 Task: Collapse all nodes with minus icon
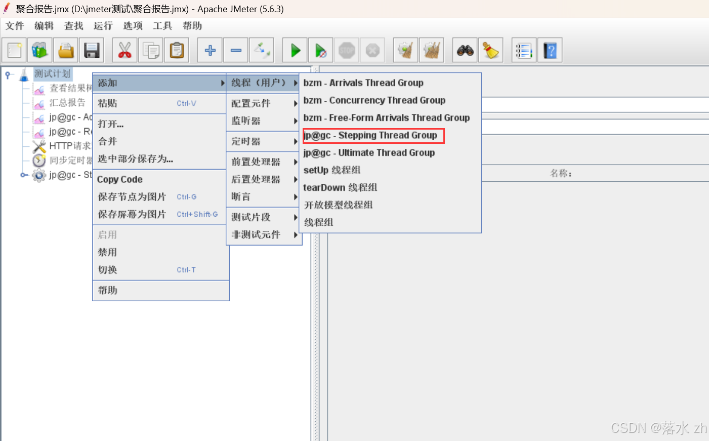tap(236, 50)
